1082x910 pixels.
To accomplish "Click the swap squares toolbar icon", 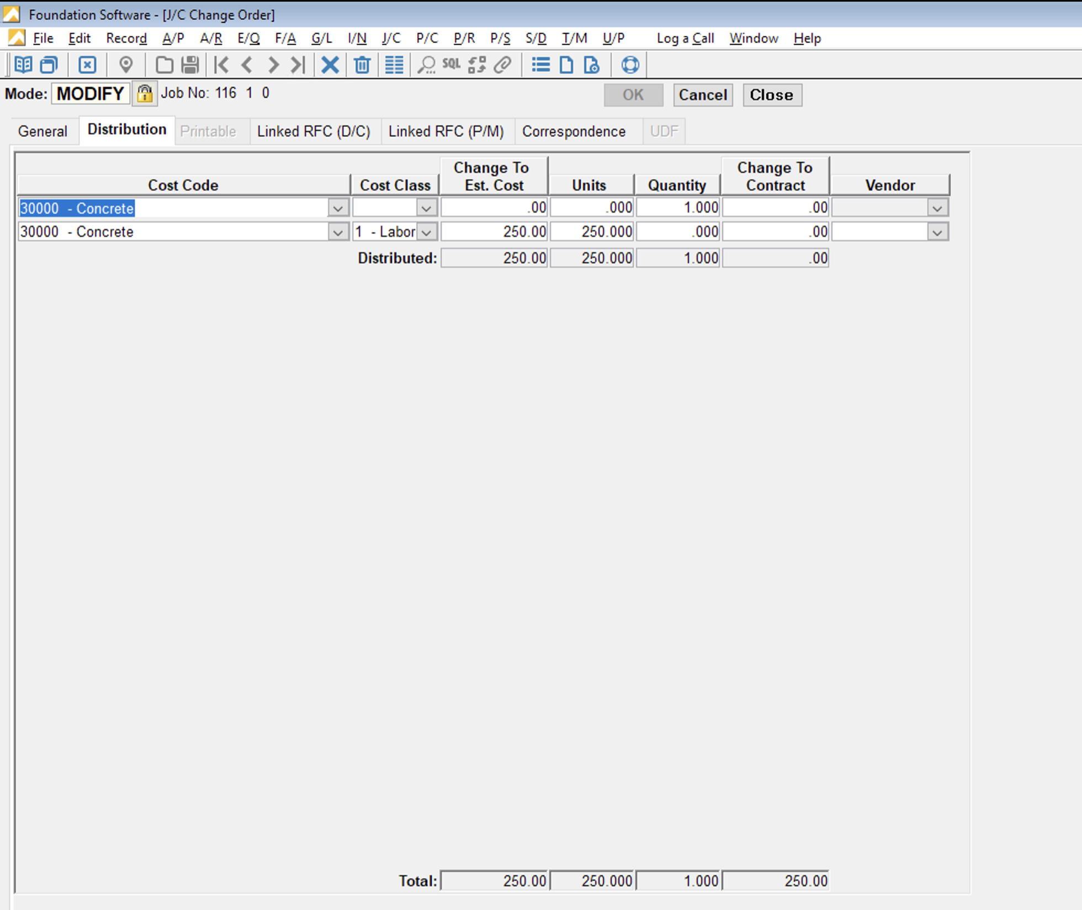I will point(477,65).
